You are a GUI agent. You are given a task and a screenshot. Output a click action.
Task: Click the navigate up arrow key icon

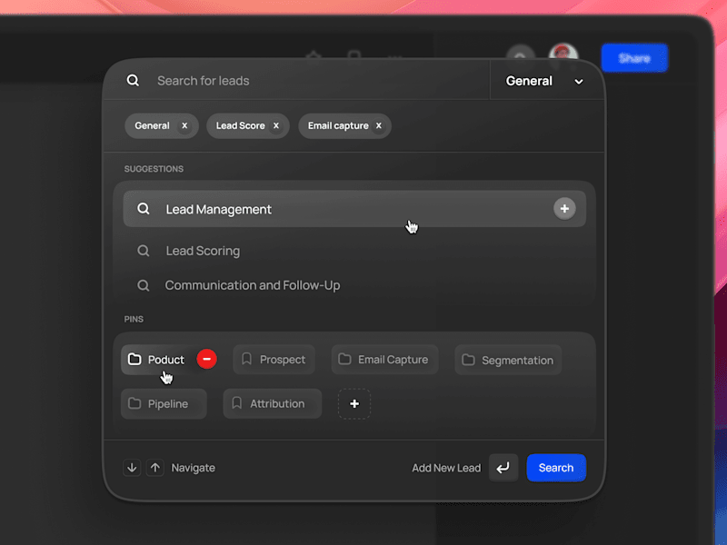click(155, 468)
